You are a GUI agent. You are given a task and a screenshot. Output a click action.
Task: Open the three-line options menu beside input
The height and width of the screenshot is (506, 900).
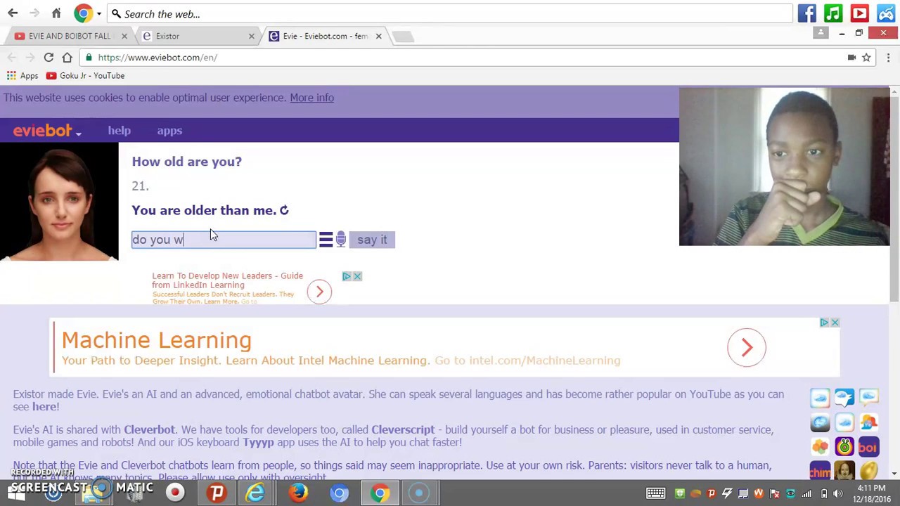click(326, 240)
